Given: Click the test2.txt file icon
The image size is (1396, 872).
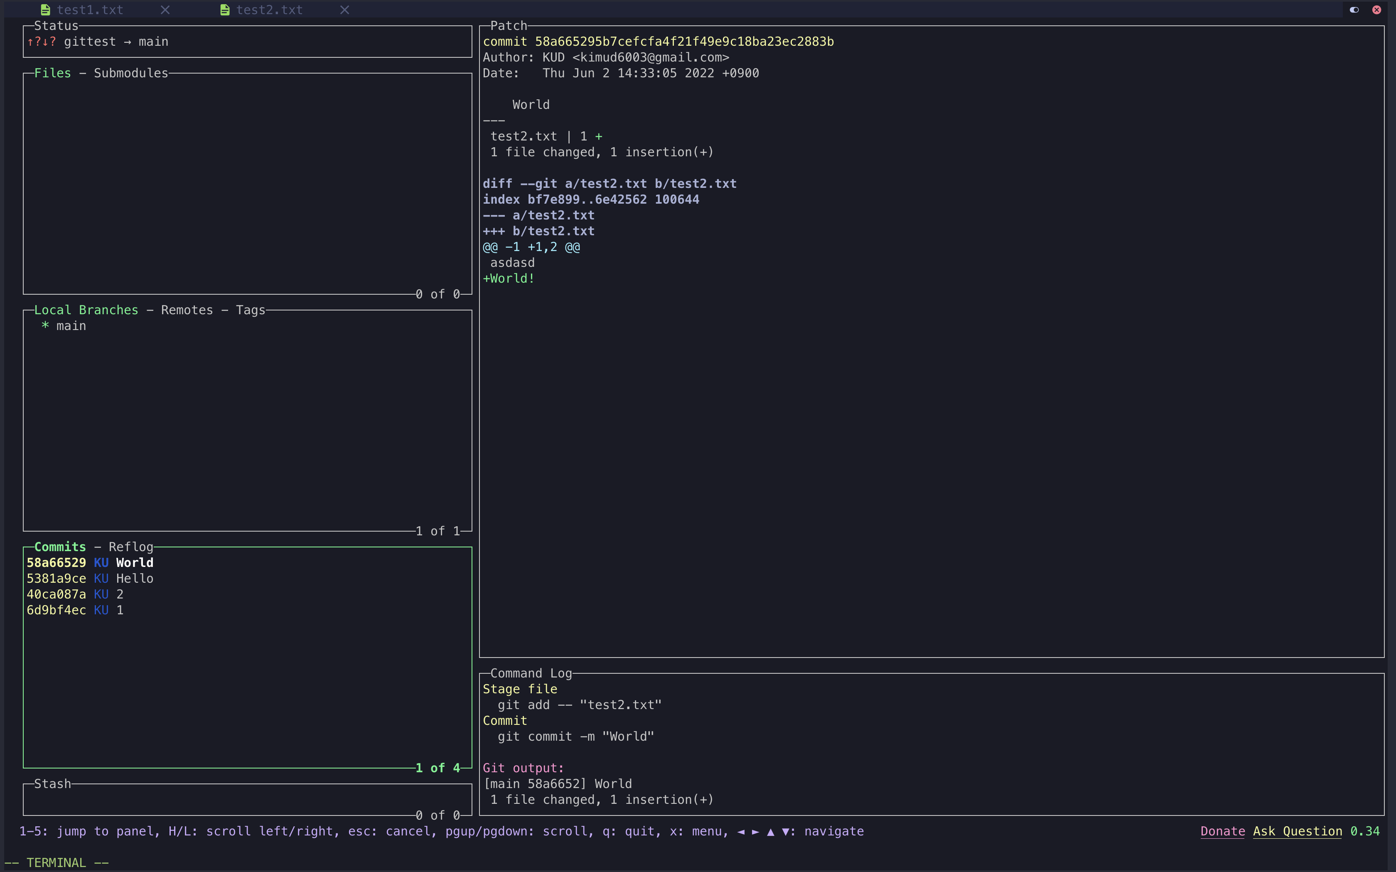Looking at the screenshot, I should click(225, 10).
